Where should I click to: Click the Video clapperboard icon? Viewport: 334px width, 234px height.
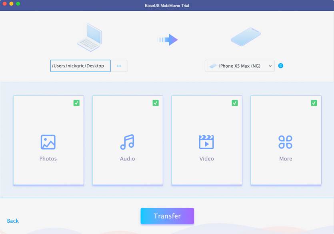[206, 142]
